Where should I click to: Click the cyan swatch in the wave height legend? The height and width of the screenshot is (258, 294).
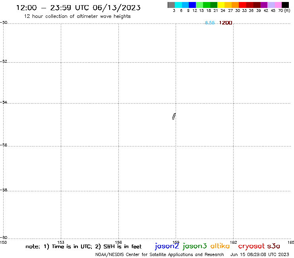tap(178, 5)
